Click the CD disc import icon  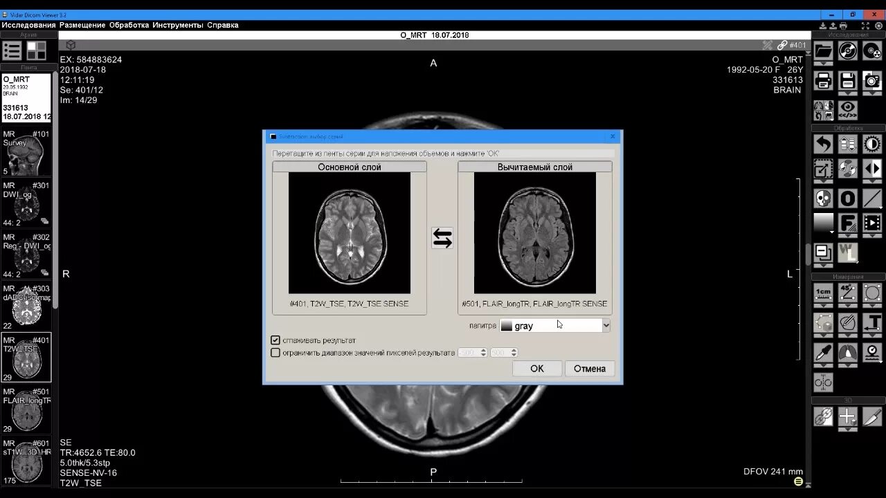coord(848,50)
